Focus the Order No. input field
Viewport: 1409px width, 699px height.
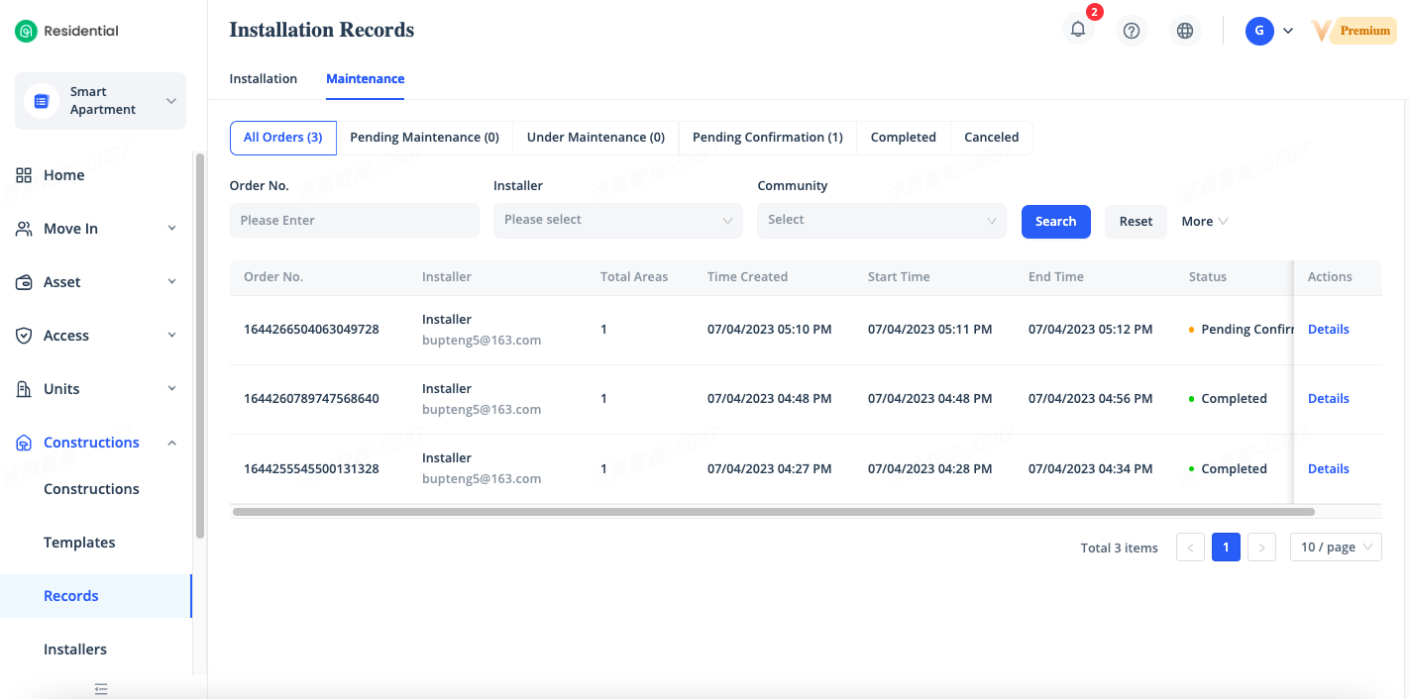(x=354, y=220)
